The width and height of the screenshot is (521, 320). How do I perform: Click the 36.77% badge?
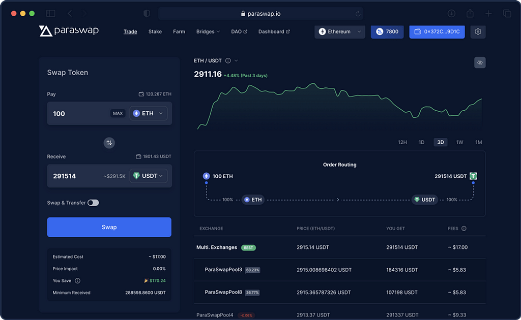[x=252, y=293]
